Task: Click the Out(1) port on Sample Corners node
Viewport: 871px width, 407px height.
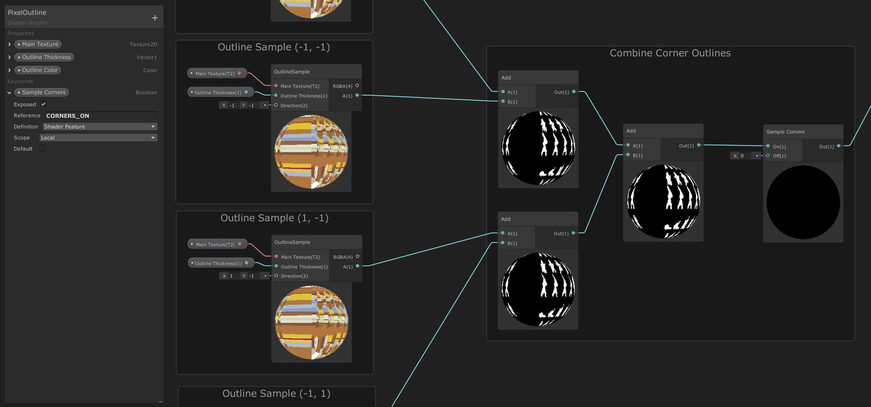Action: 839,146
